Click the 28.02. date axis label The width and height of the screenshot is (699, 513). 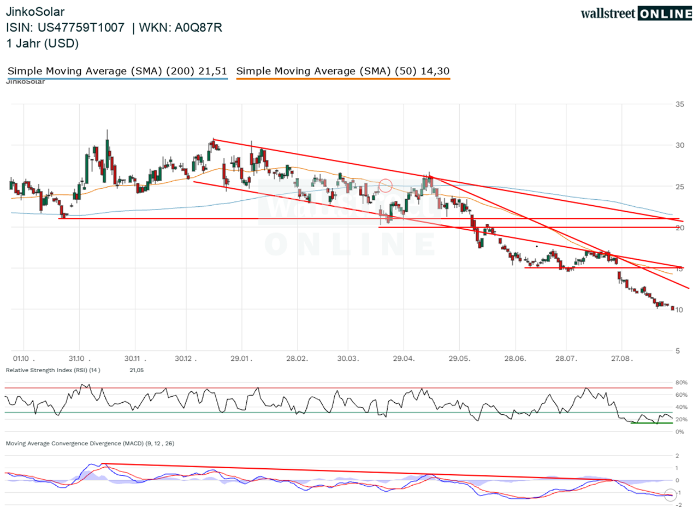(297, 358)
